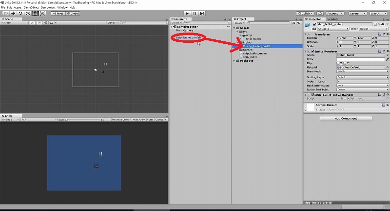This screenshot has height=211, width=390.
Task: Toggle Pivot handle position
Action: click(x=58, y=14)
